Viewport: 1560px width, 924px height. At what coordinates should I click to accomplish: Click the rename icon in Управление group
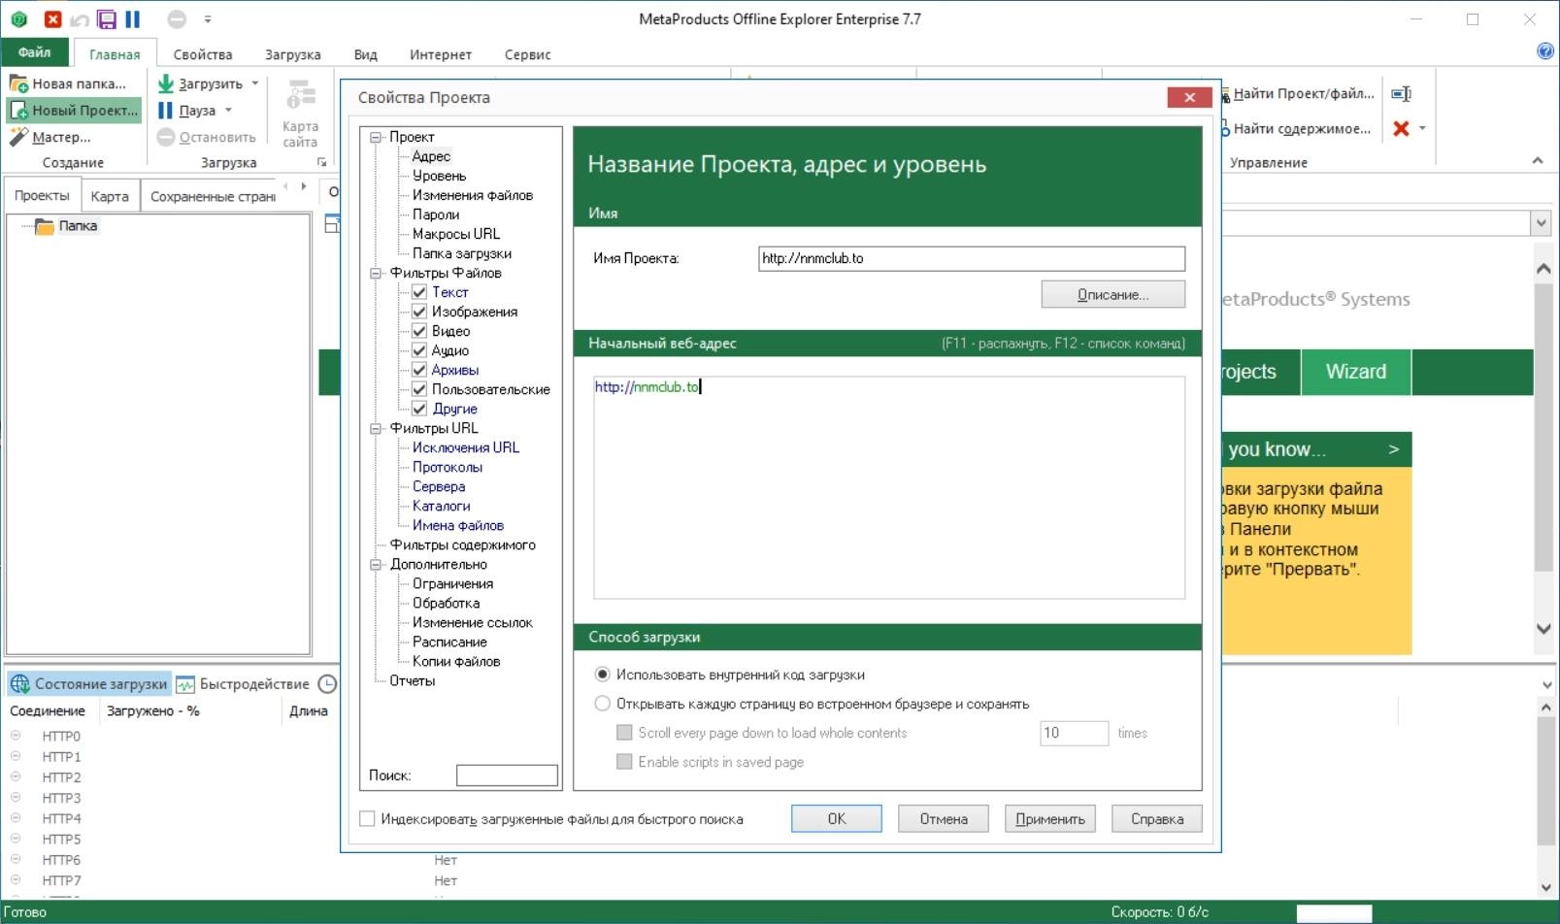tap(1401, 94)
